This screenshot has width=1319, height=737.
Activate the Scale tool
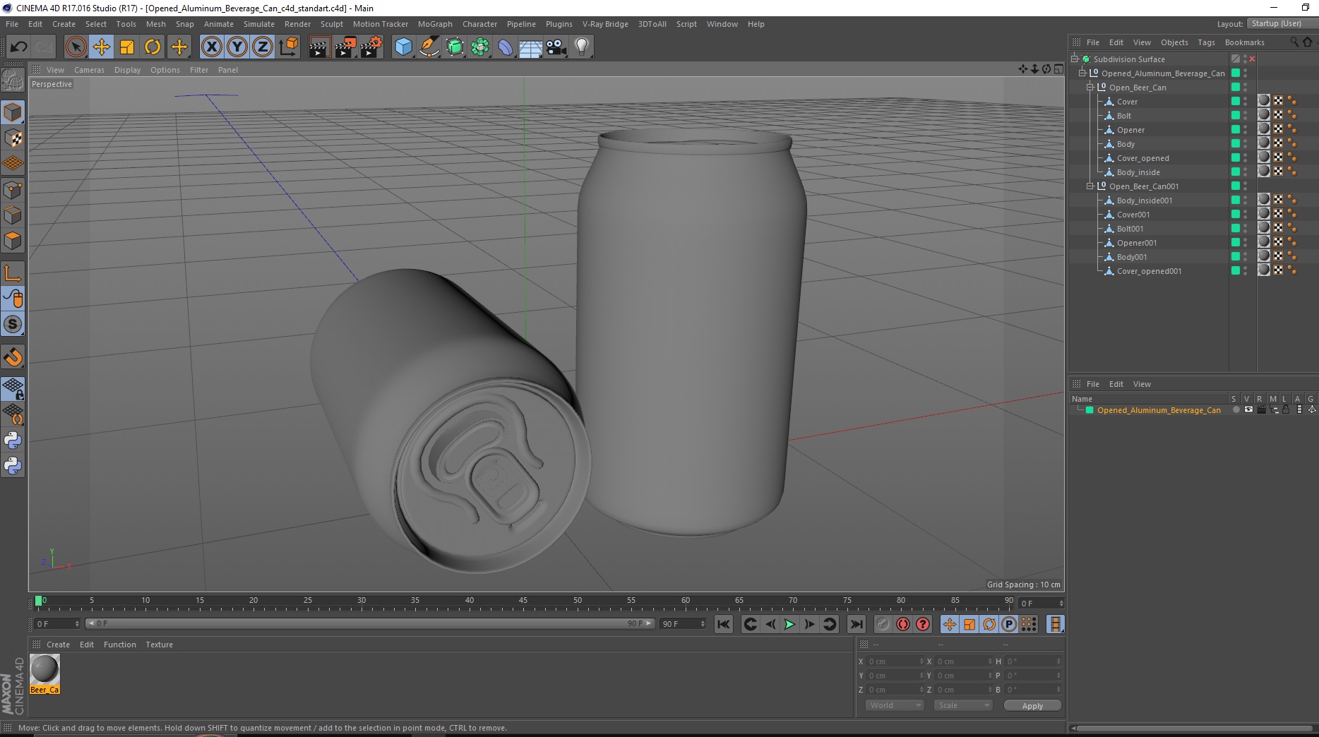[x=127, y=47]
